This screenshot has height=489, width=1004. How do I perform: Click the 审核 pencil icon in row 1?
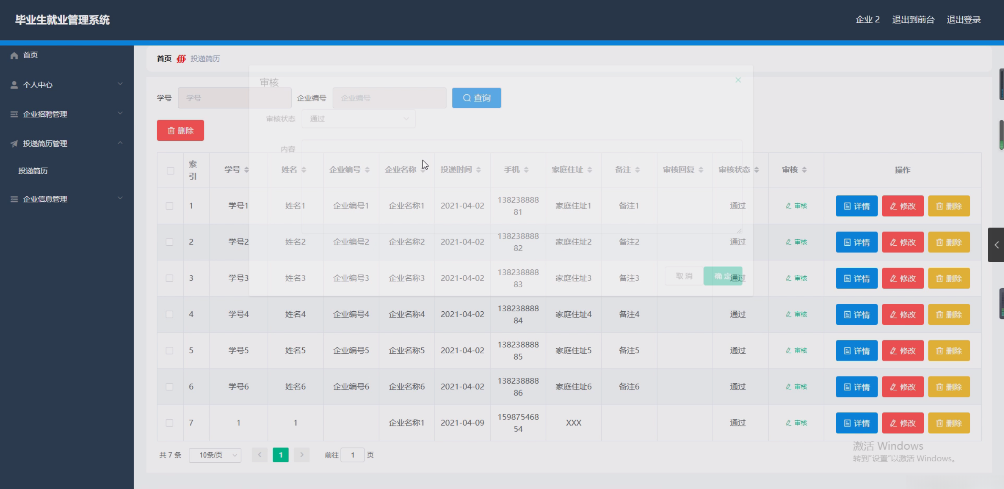[x=788, y=206]
